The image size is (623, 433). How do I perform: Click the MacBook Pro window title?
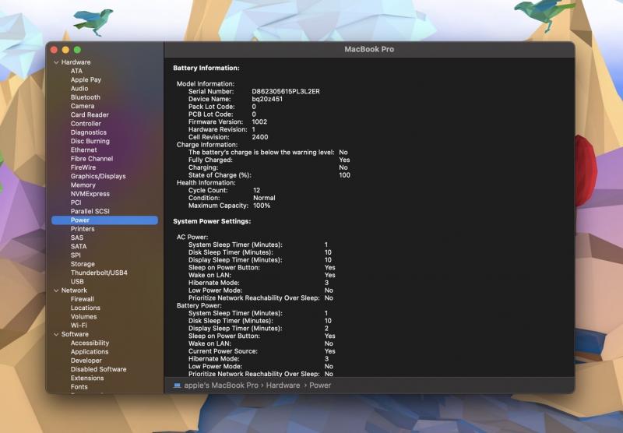369,49
